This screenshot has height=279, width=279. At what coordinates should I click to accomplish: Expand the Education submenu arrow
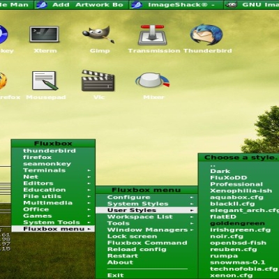coord(89,190)
